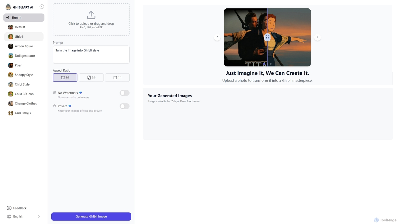Choose the 2:3 aspect ratio

(x=91, y=77)
